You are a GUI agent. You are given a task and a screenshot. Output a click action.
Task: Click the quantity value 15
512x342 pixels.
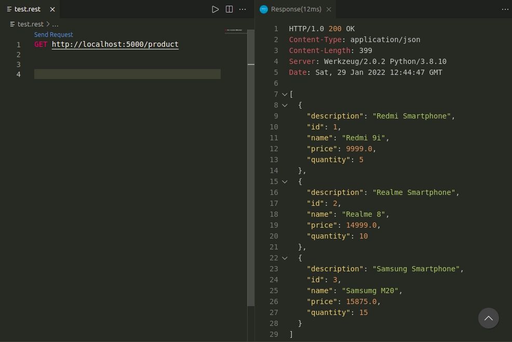(x=363, y=312)
